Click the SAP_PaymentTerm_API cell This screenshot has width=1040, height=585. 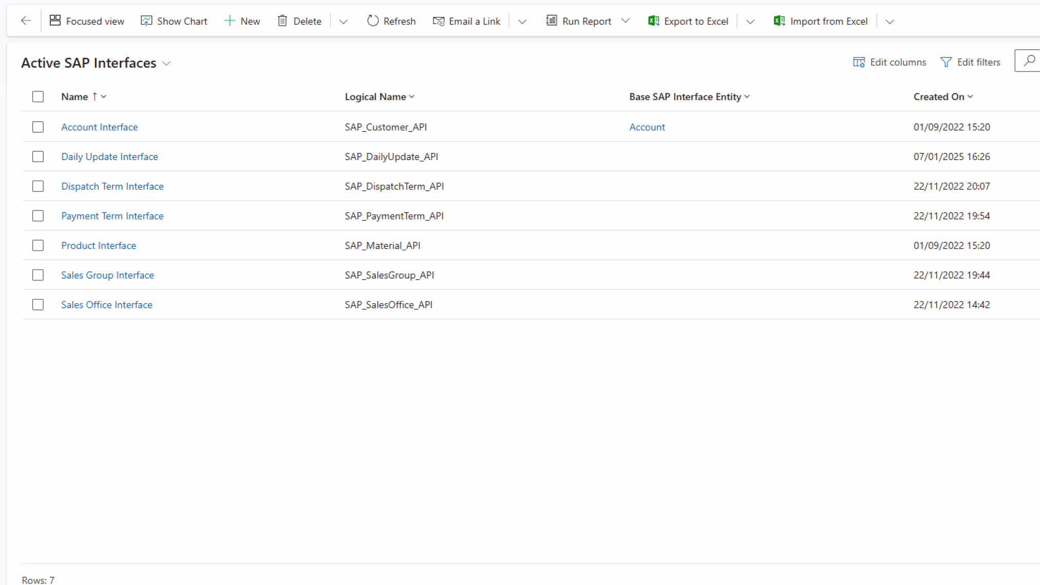[394, 216]
